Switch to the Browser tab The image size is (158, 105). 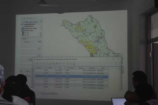coord(24,38)
